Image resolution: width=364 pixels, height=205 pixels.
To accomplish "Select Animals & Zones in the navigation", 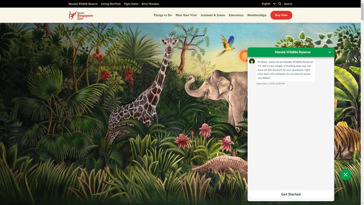I will (x=213, y=15).
